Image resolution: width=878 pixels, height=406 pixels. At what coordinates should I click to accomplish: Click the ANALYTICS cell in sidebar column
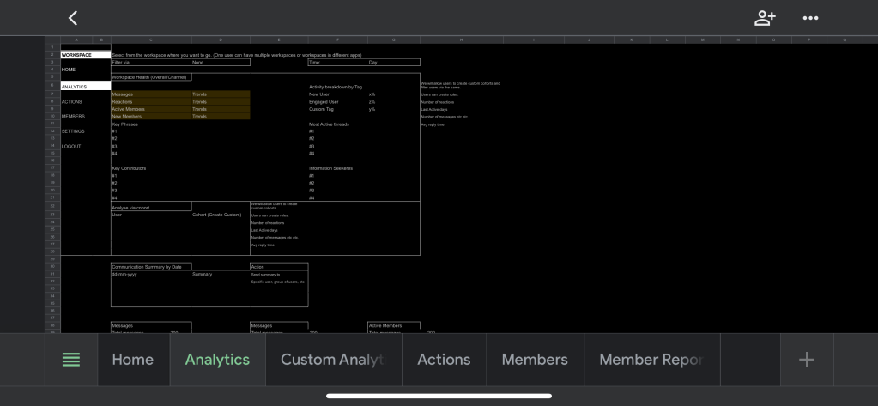coord(77,87)
